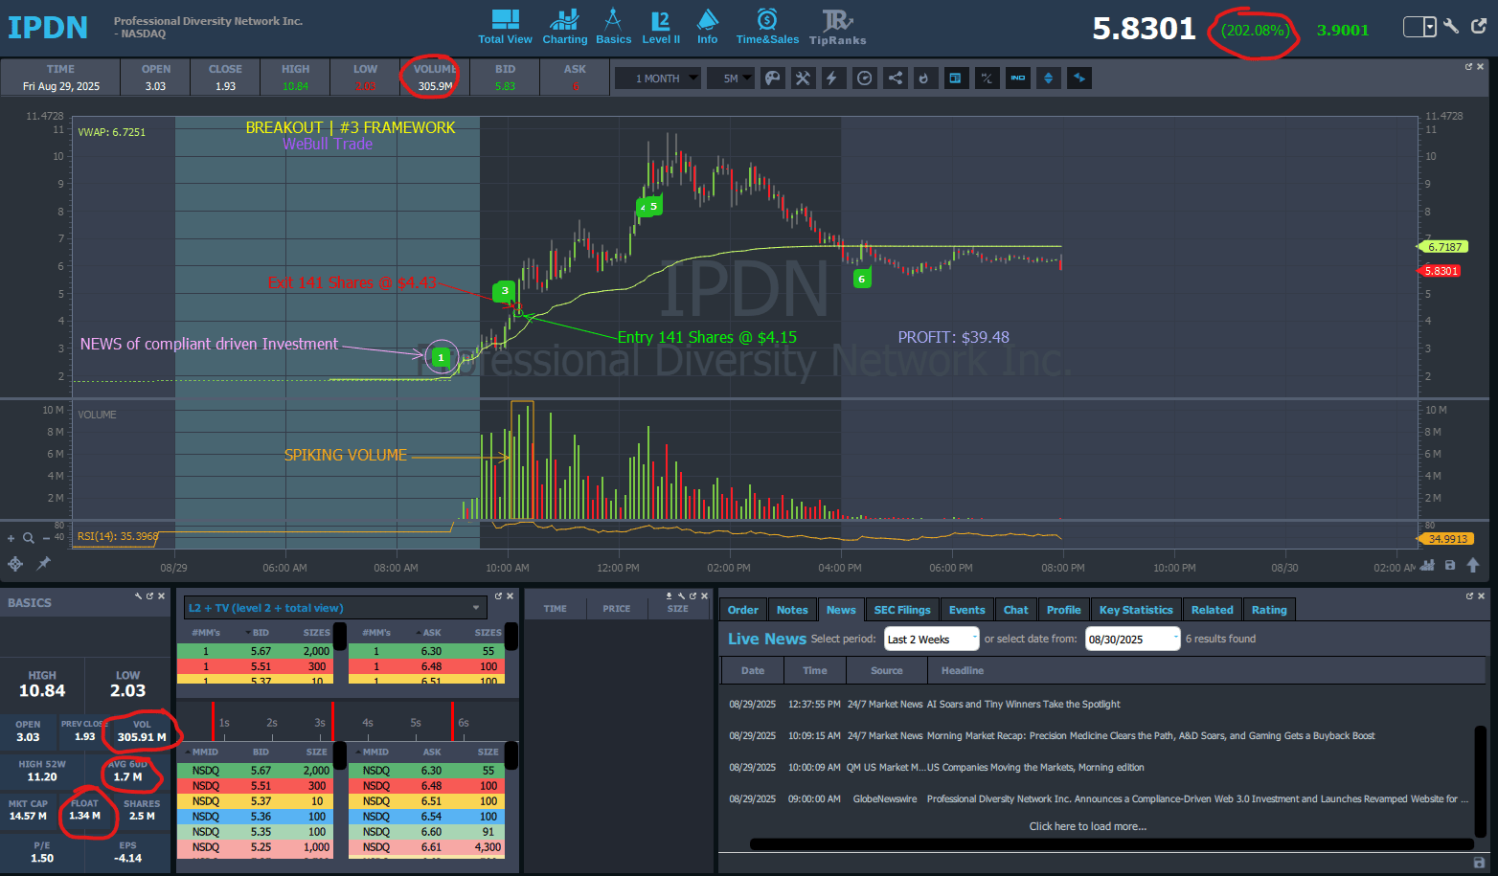Image resolution: width=1498 pixels, height=876 pixels.
Task: Toggle the IND indicators button
Action: [1018, 79]
